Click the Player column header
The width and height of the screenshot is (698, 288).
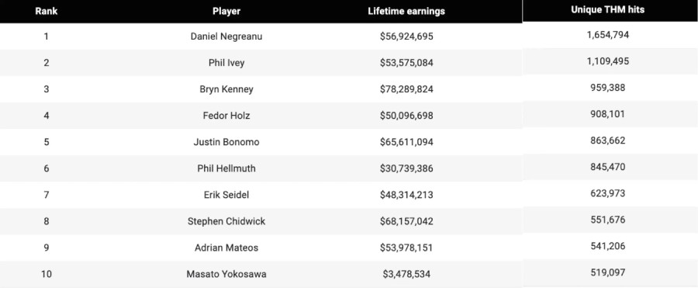pyautogui.click(x=226, y=12)
